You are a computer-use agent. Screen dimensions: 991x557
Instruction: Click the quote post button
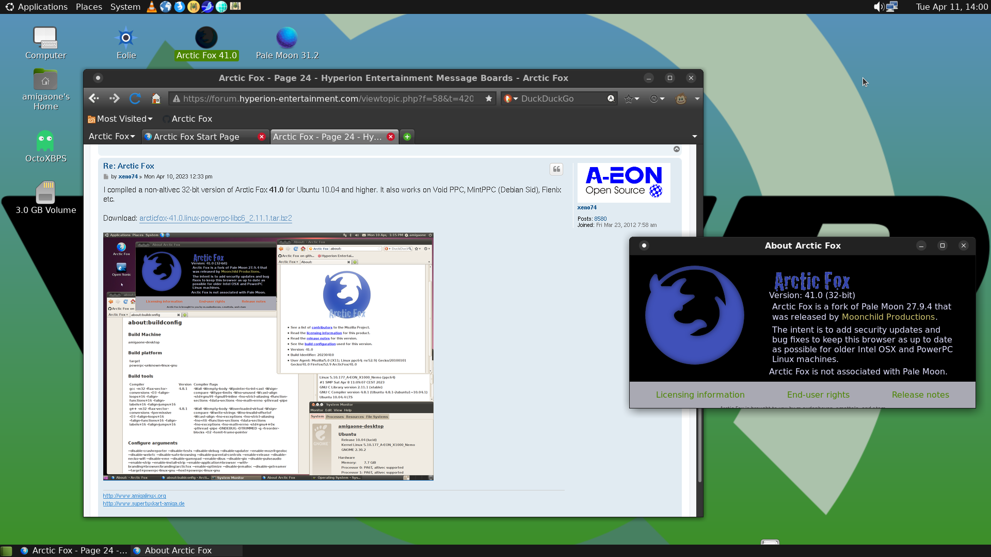click(556, 169)
